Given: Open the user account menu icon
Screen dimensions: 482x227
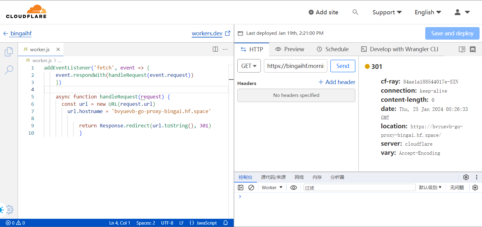Looking at the screenshot, I should (x=457, y=12).
